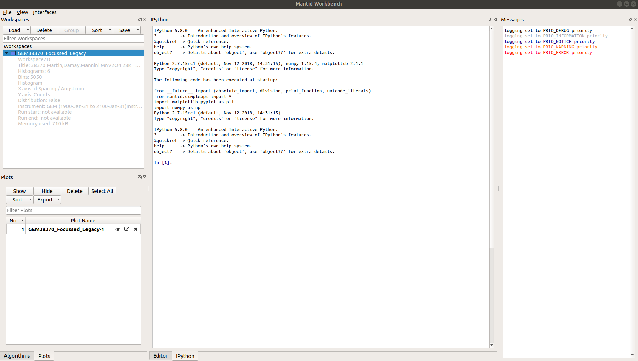The image size is (638, 361).
Task: Switch to the Plots tab
Action: 44,356
